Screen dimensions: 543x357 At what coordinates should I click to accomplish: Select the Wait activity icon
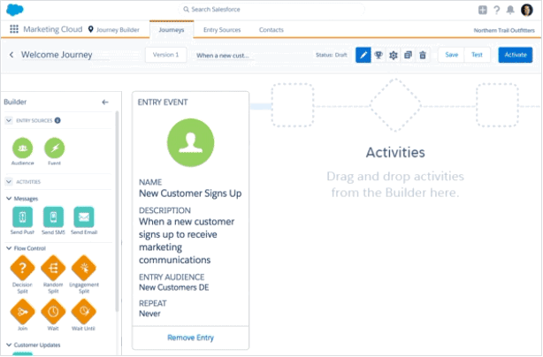click(53, 312)
